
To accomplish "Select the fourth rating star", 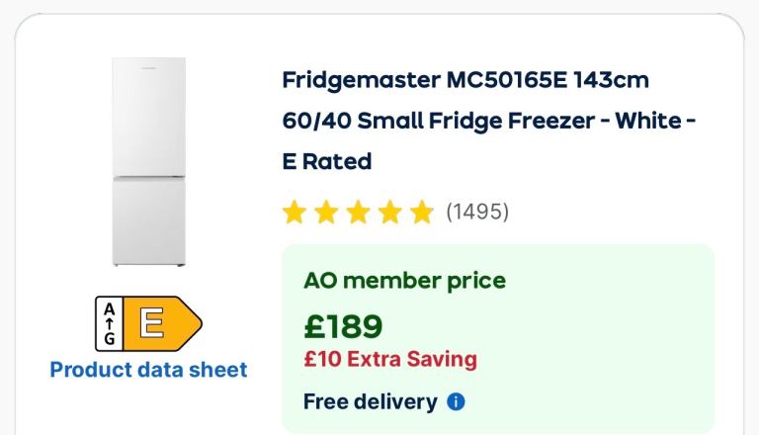I will pos(389,212).
